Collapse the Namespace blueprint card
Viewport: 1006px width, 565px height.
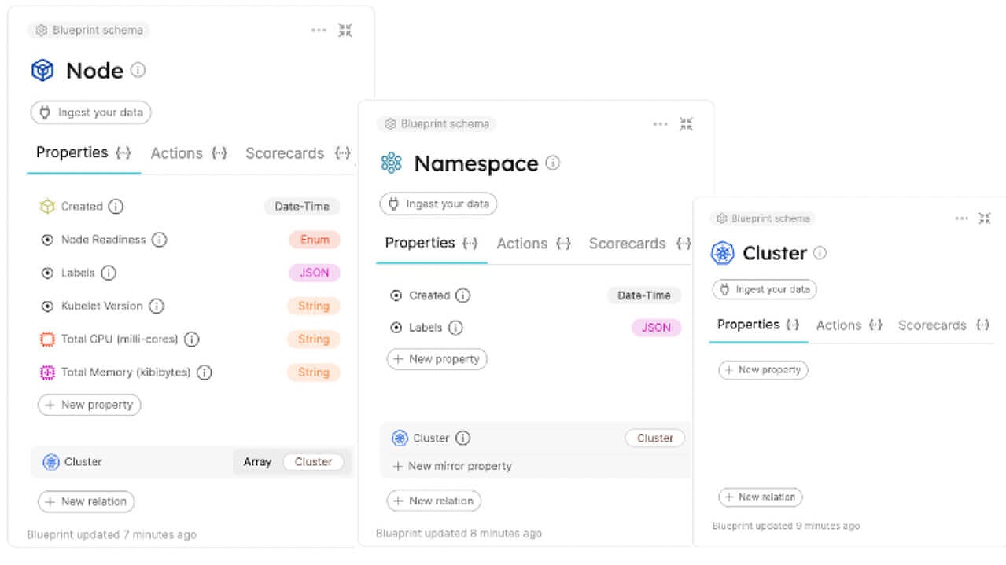(686, 124)
